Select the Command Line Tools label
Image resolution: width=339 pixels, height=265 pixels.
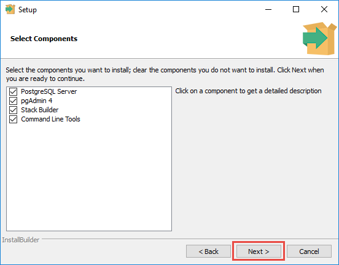click(50, 119)
